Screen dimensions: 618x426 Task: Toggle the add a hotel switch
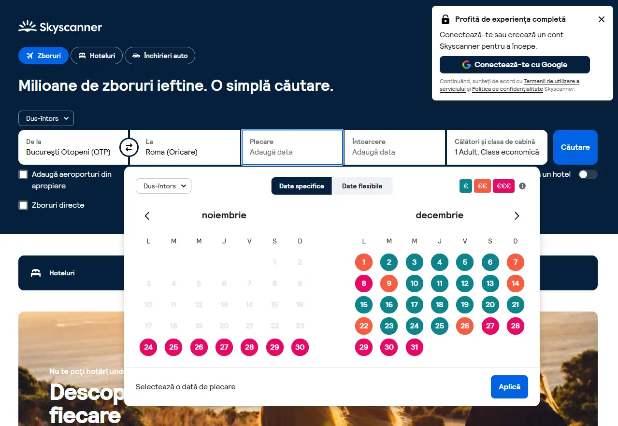point(588,174)
